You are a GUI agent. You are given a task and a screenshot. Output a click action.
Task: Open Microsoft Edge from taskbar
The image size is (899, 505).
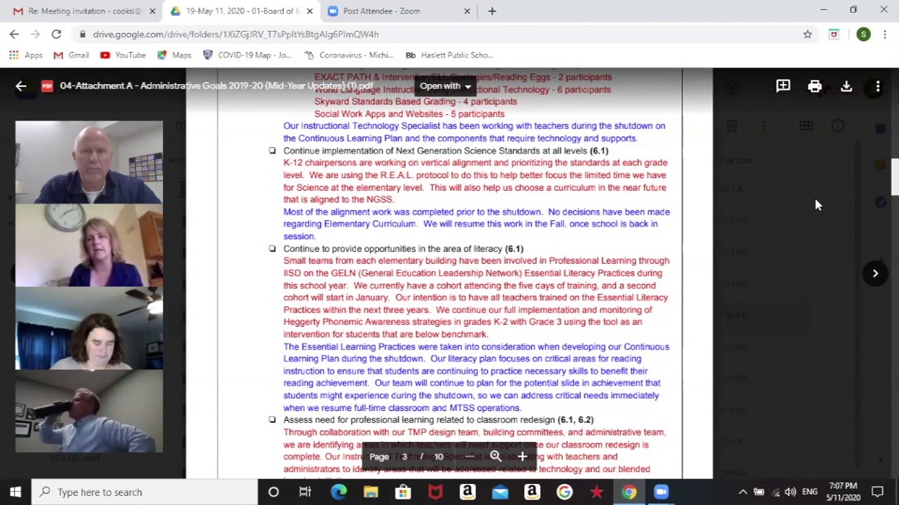(339, 492)
